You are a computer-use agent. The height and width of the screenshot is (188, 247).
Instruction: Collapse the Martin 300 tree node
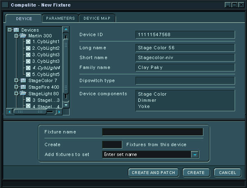(x=16, y=36)
